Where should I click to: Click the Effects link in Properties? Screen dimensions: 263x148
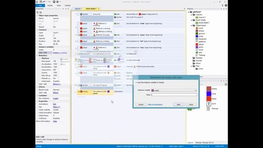click(x=56, y=92)
